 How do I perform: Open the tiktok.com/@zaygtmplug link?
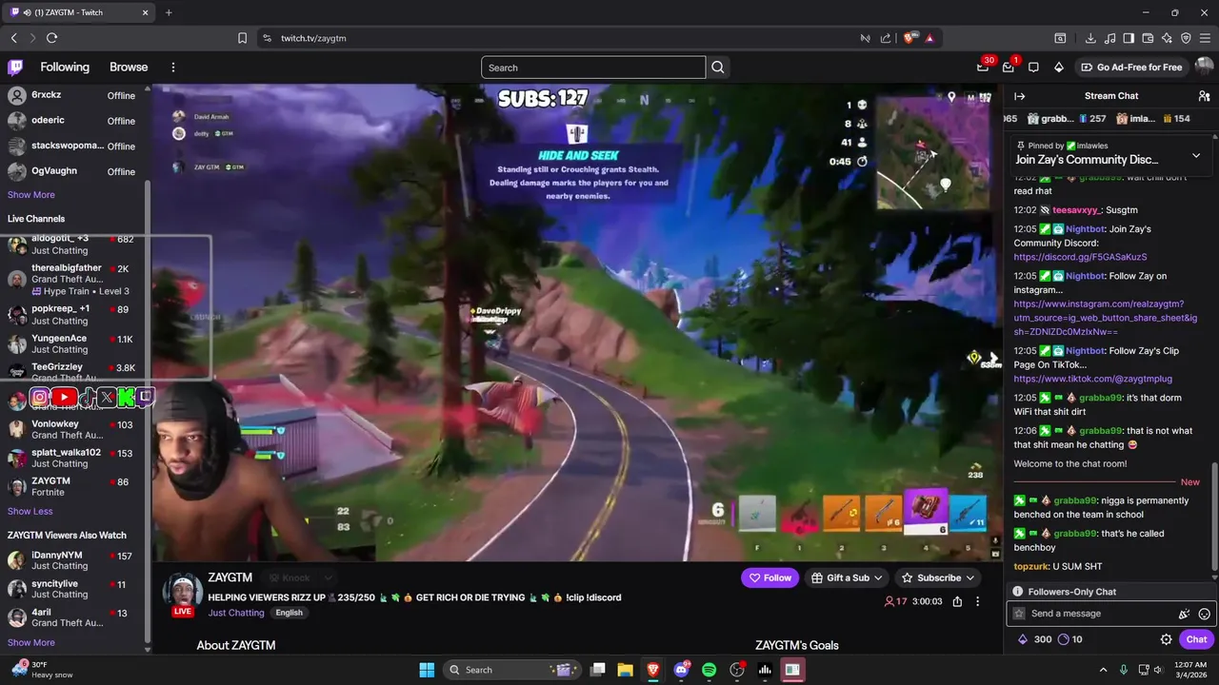[x=1092, y=379]
